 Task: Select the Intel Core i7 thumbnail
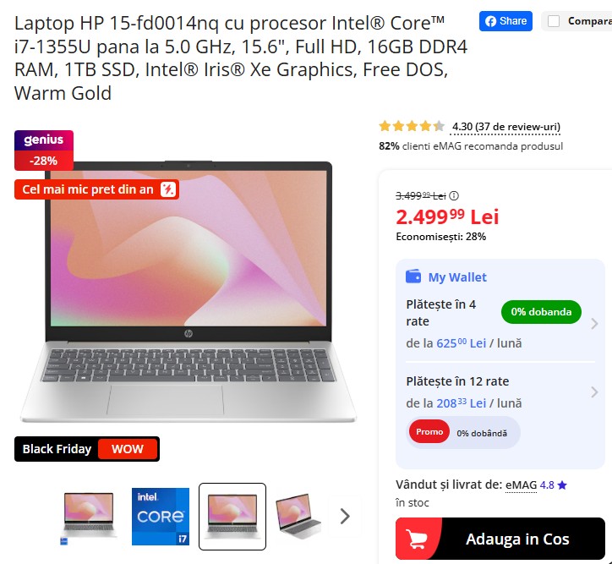161,517
